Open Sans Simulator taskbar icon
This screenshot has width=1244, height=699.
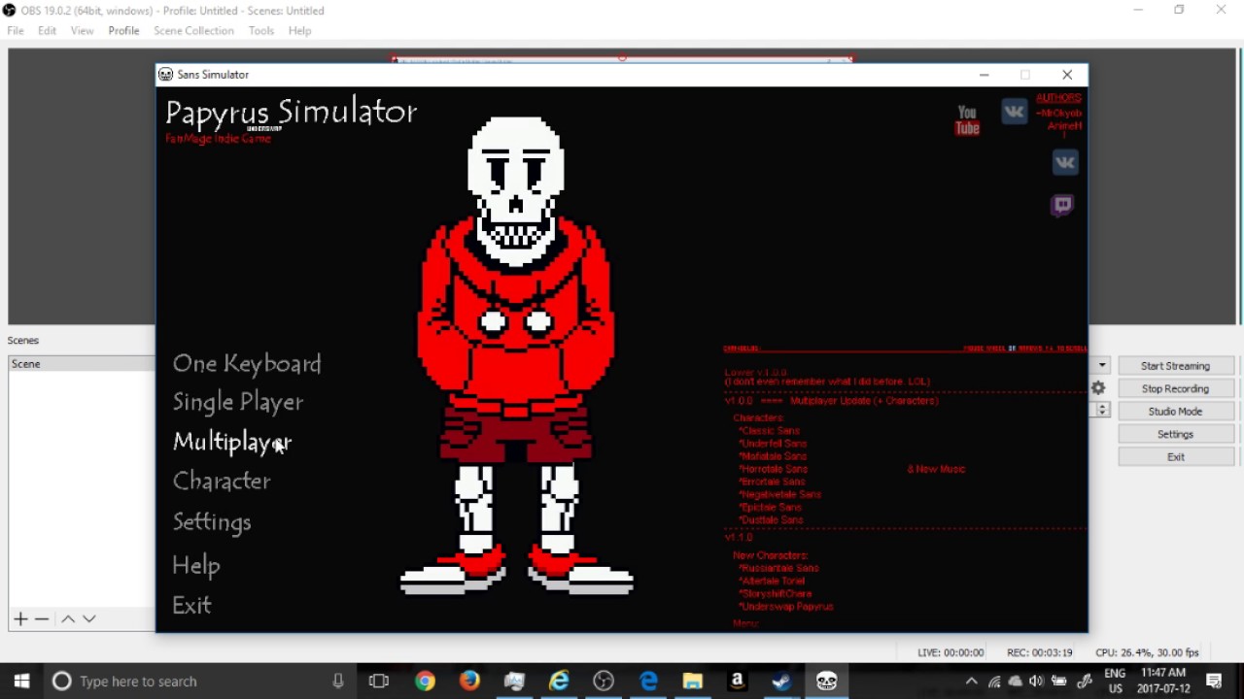[x=827, y=682]
